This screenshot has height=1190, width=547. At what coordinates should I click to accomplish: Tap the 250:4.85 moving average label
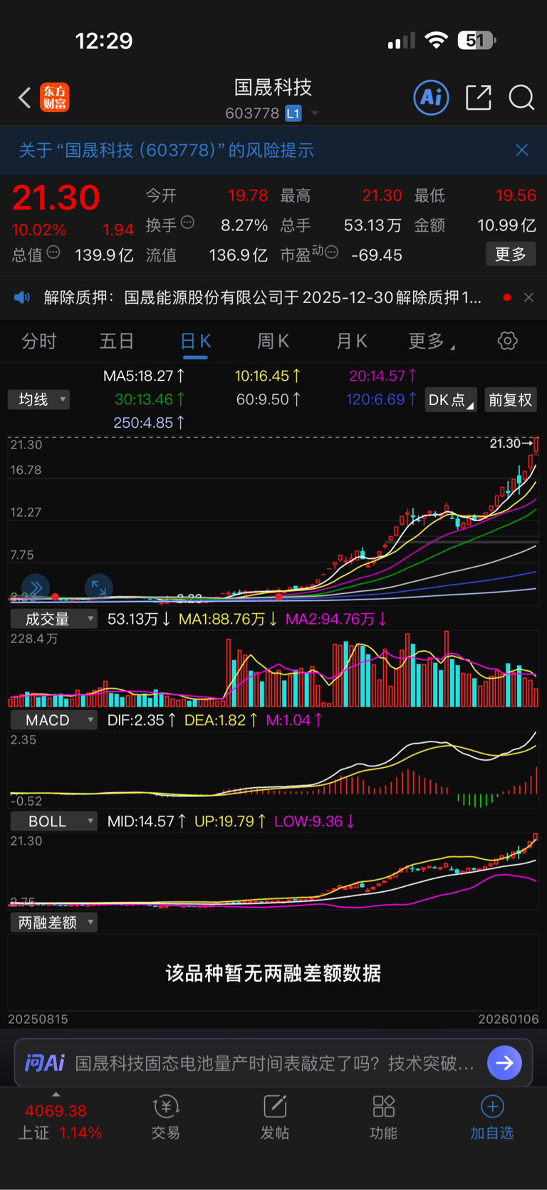(150, 423)
